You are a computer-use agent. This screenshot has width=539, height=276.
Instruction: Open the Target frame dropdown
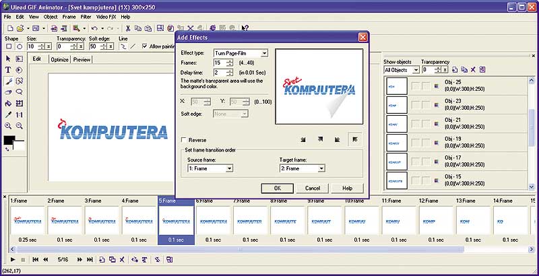pyautogui.click(x=321, y=168)
